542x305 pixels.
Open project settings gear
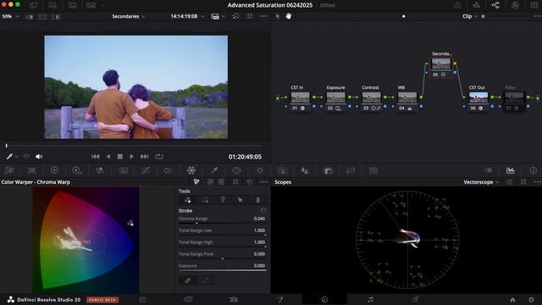pos(531,299)
